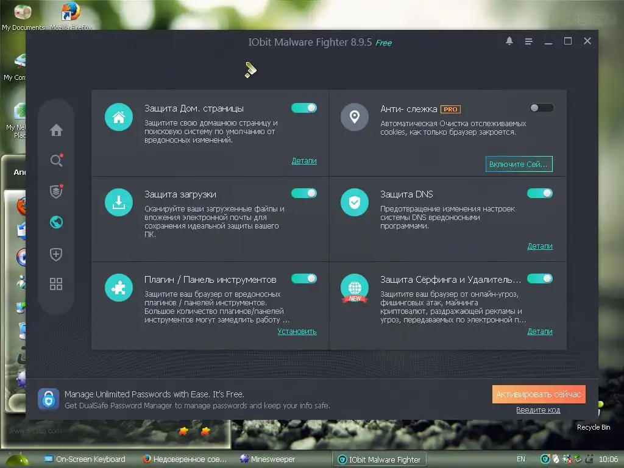Open the Home section in the sidebar

56,130
